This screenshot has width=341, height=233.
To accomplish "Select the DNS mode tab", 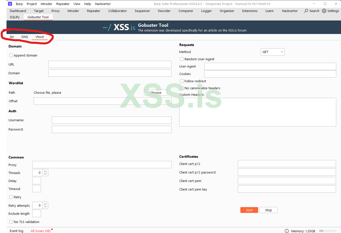I will [25, 37].
